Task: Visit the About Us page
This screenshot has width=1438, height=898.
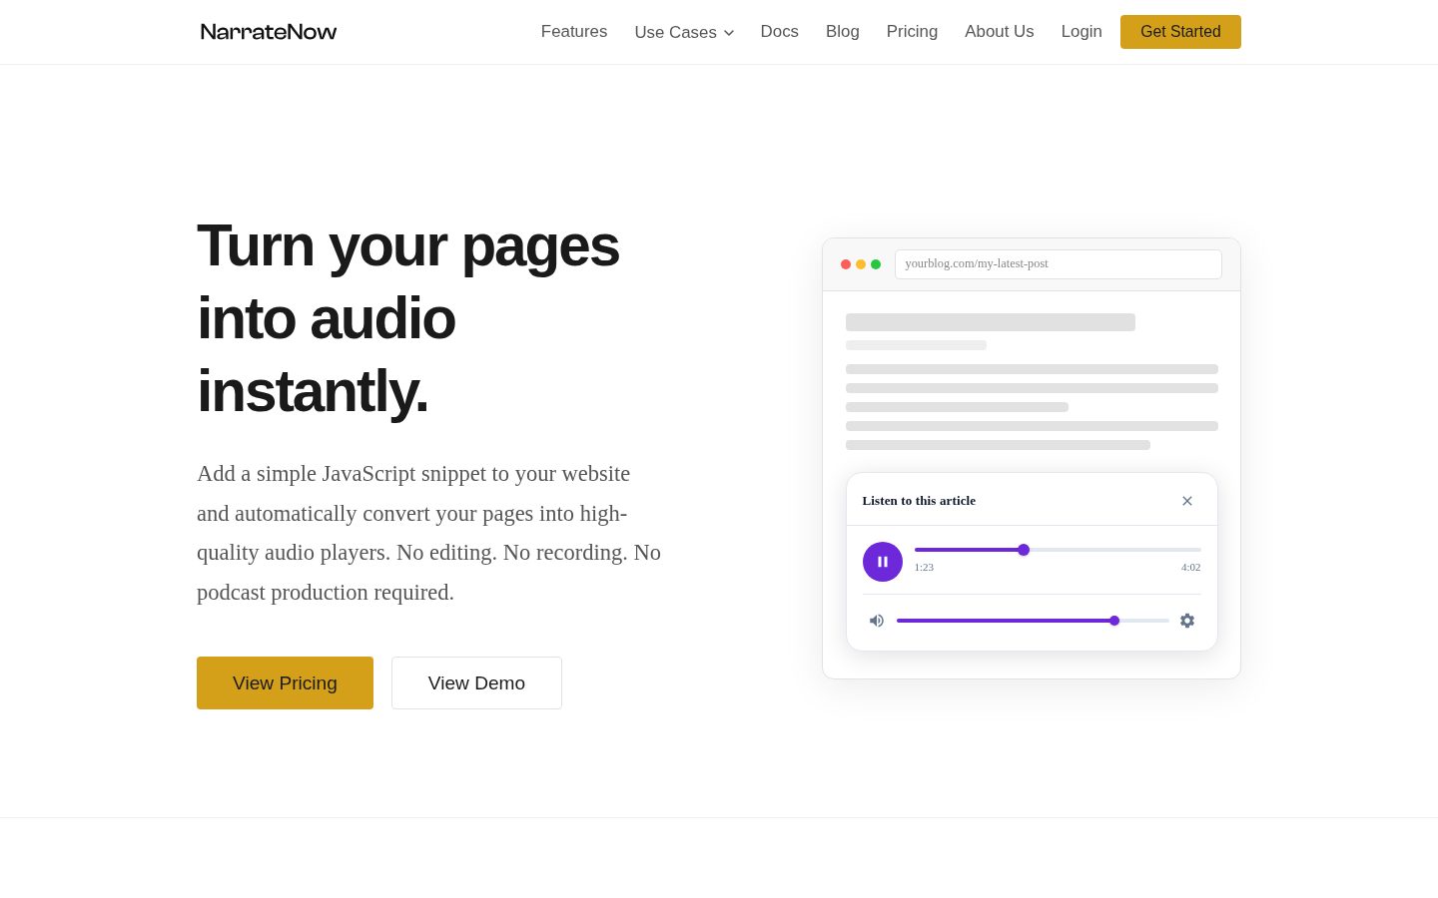Action: [1000, 32]
